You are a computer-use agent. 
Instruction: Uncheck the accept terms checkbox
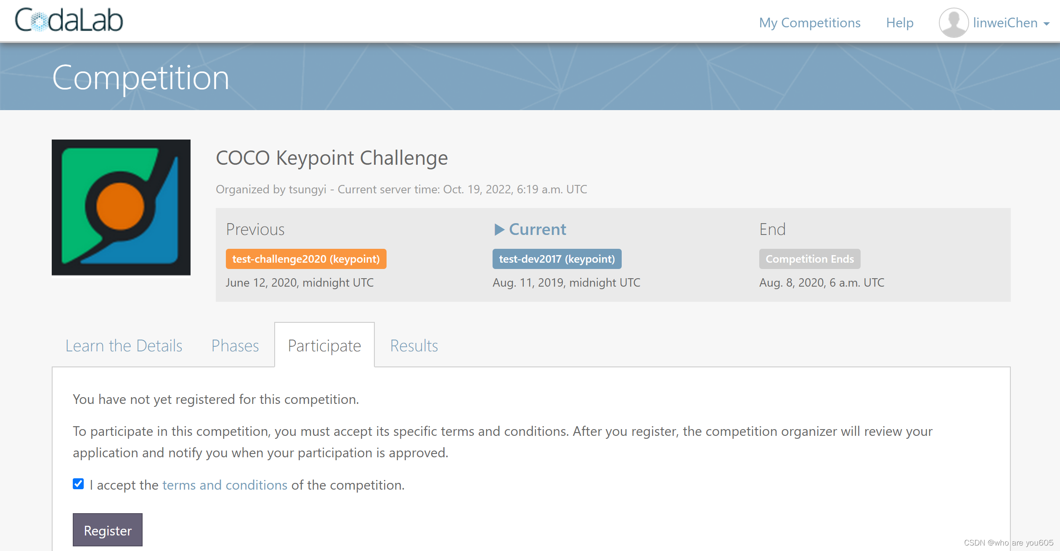click(x=78, y=484)
